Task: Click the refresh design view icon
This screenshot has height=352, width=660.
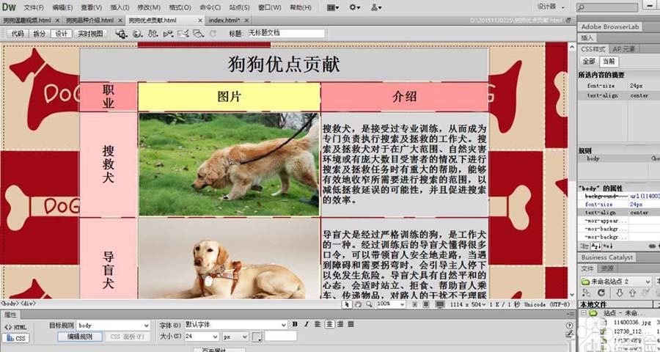Action: point(213,34)
